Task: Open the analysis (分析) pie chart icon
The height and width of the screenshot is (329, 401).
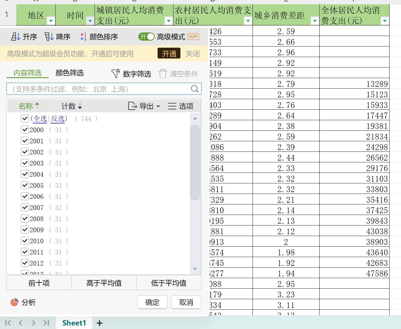Action: tap(14, 302)
